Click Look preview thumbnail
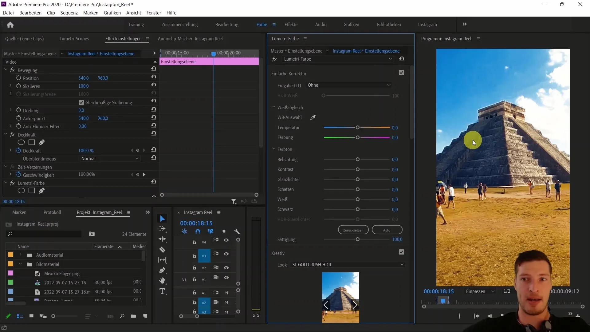Screen dimensions: 590x332 click(340, 298)
